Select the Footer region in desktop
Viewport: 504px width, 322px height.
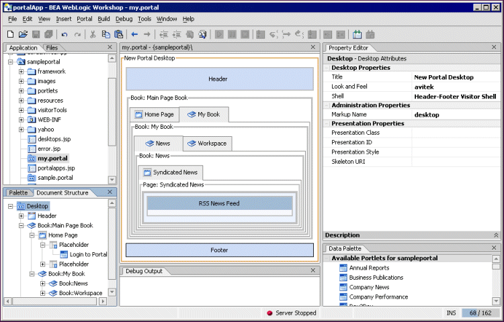[220, 250]
